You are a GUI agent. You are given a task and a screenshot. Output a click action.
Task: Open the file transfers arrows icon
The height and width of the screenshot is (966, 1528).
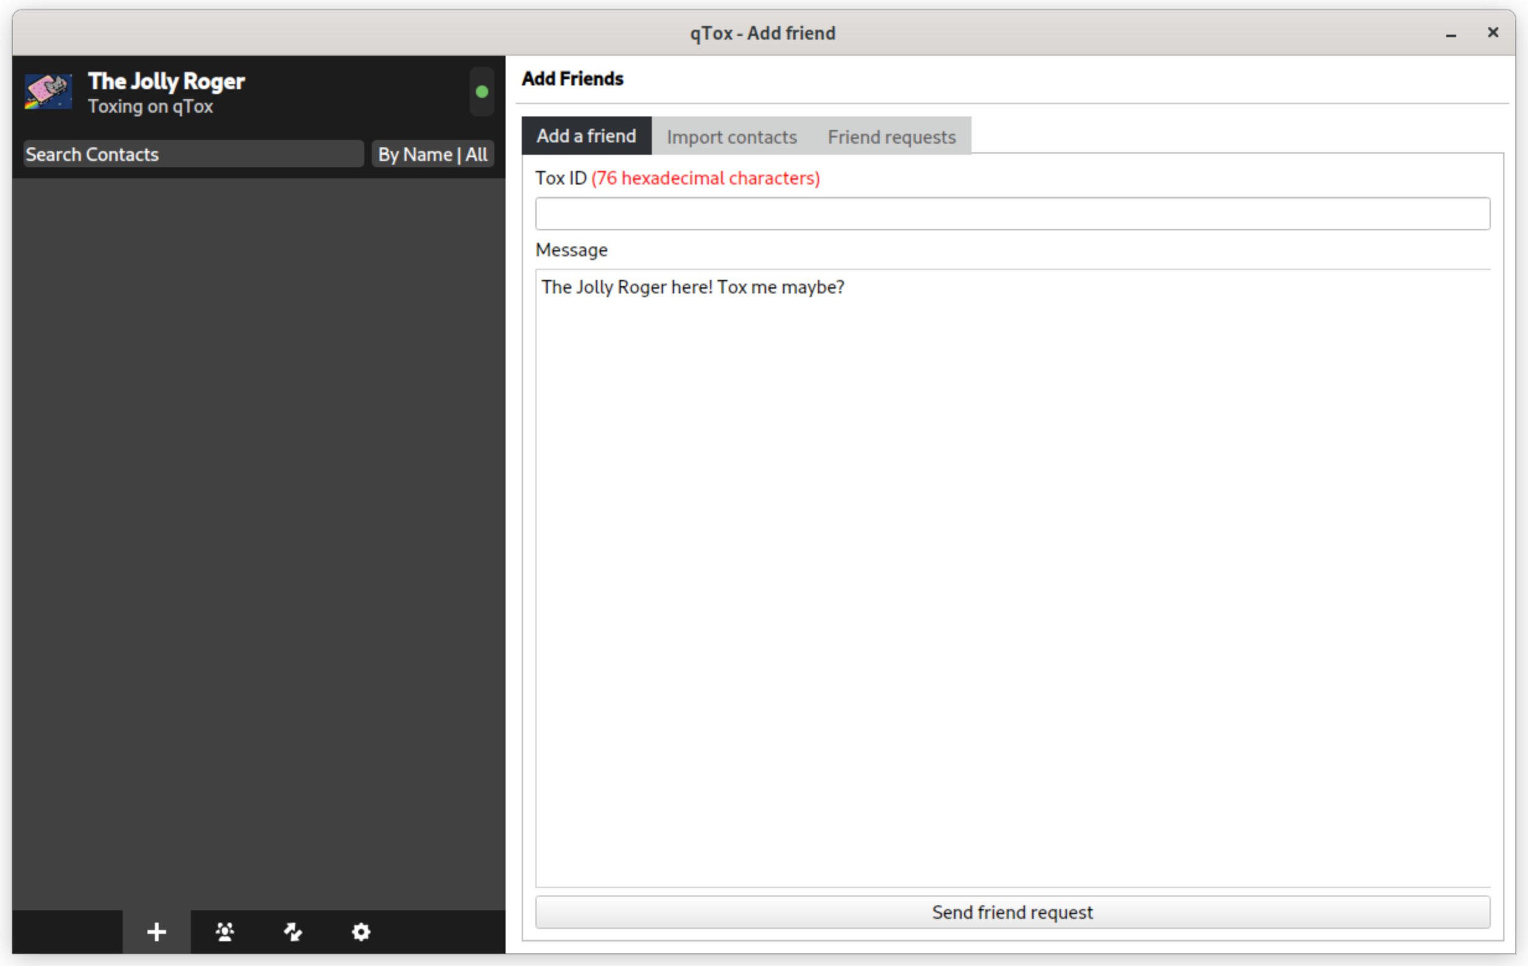(292, 932)
